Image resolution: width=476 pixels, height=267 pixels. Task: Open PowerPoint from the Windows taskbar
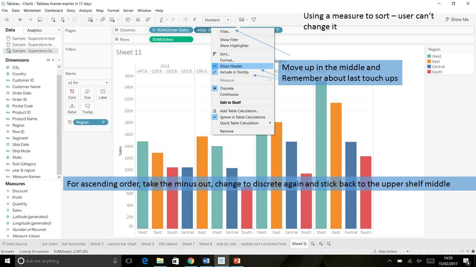tap(237, 261)
